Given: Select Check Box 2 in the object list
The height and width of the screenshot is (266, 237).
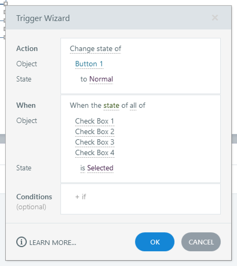Looking at the screenshot, I should point(95,132).
